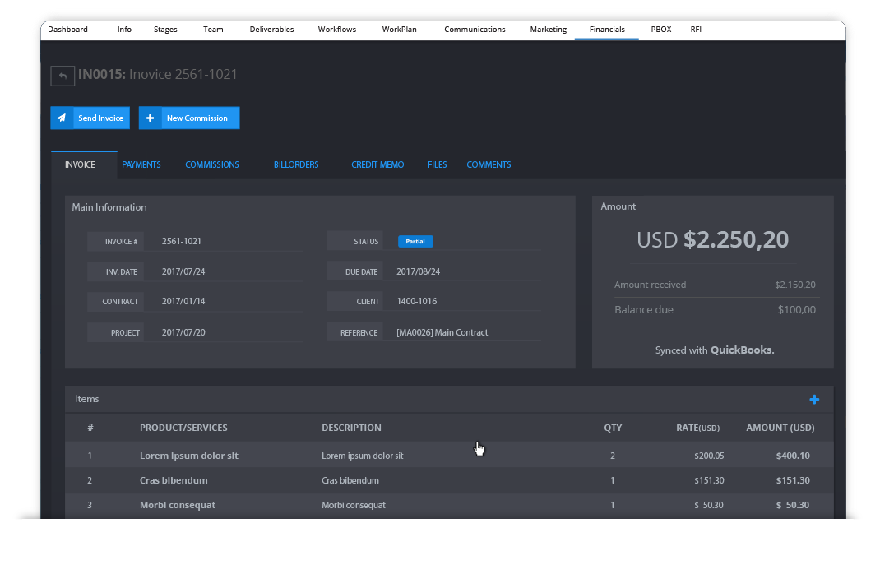The height and width of the screenshot is (565, 880).
Task: Click the back arrow icon beside IN0015
Action: point(63,76)
